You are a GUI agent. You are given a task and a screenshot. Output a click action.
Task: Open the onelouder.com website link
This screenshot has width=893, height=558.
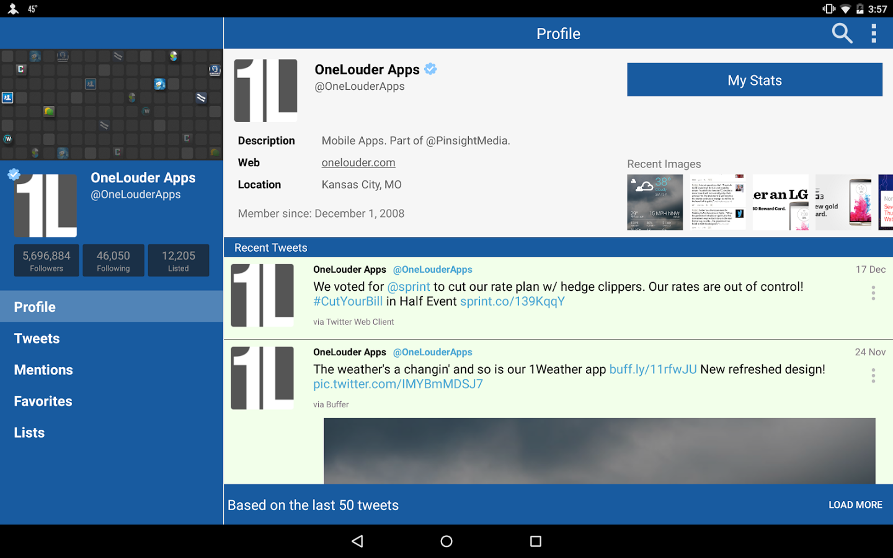pyautogui.click(x=358, y=162)
